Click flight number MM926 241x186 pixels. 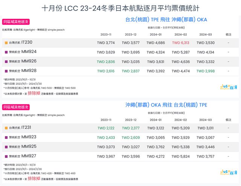tap(29, 61)
